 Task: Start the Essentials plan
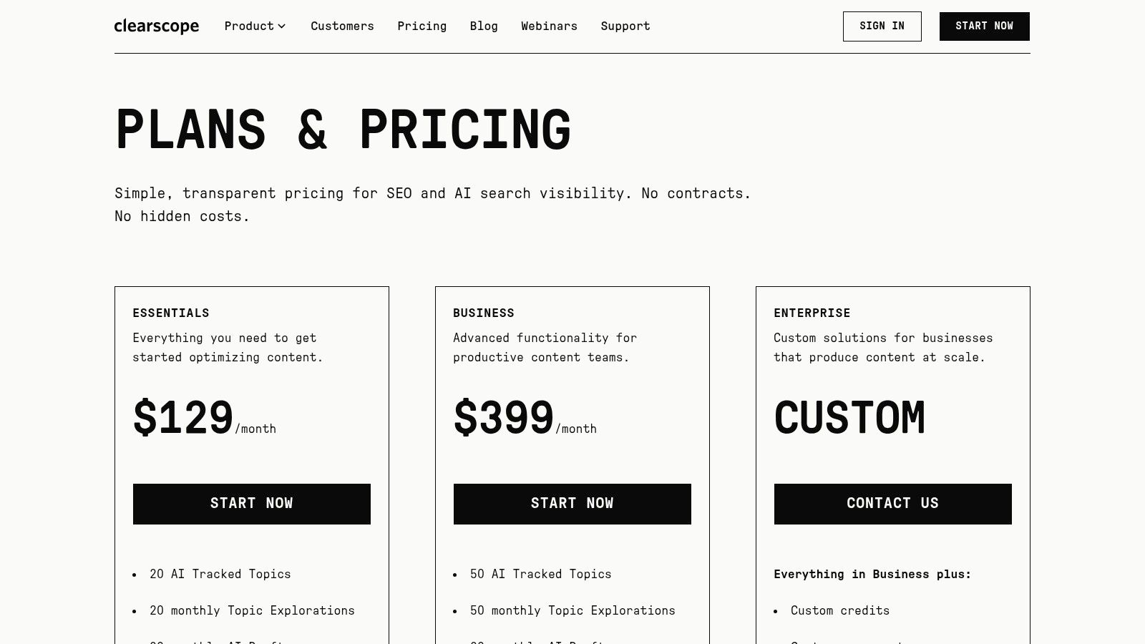(x=251, y=503)
